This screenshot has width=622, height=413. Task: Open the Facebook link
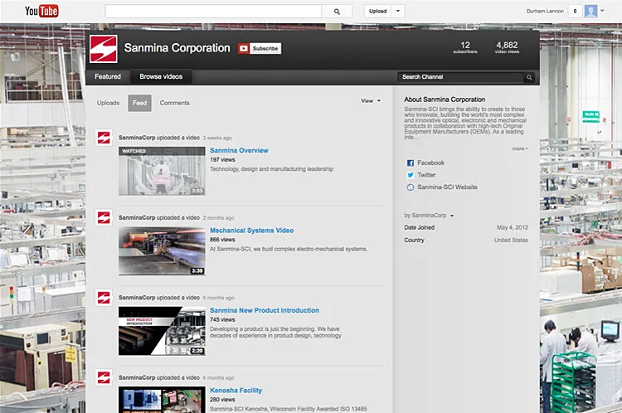tap(430, 163)
